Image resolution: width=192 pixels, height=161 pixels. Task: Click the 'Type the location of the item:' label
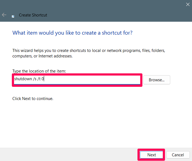(x=39, y=71)
